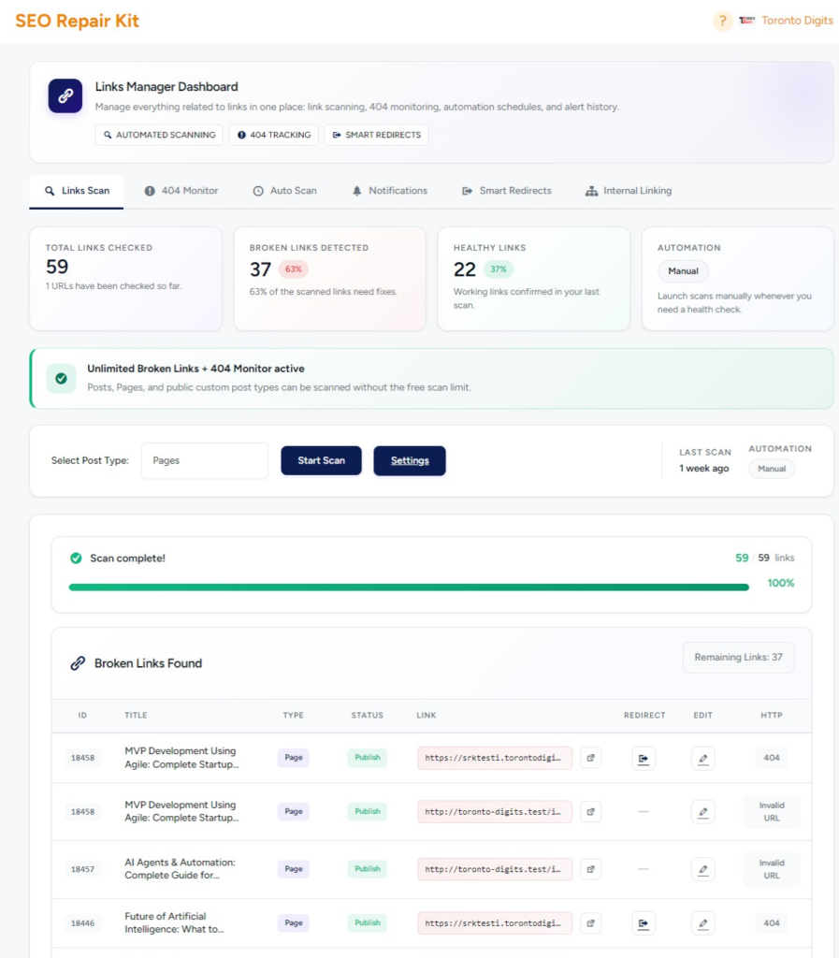839x958 pixels.
Task: Click the Automated Scanning tag
Action: (x=159, y=135)
